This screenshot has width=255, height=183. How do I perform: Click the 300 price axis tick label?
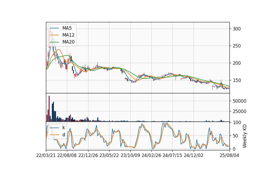(237, 29)
